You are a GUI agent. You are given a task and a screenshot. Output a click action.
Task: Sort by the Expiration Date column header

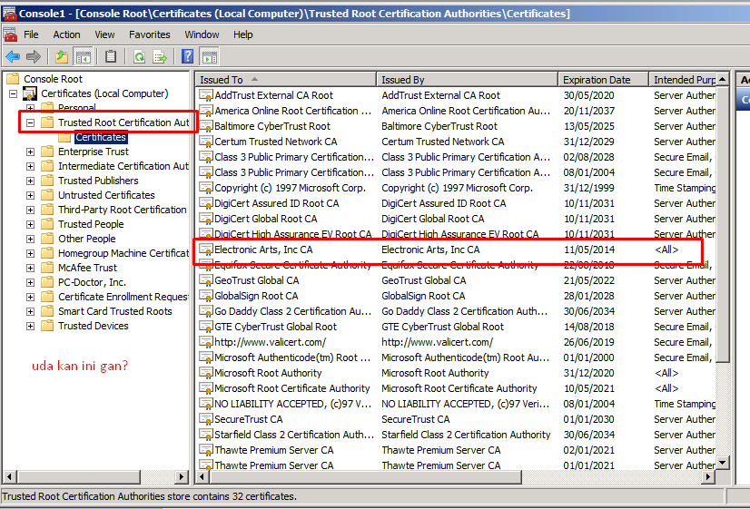coord(603,79)
